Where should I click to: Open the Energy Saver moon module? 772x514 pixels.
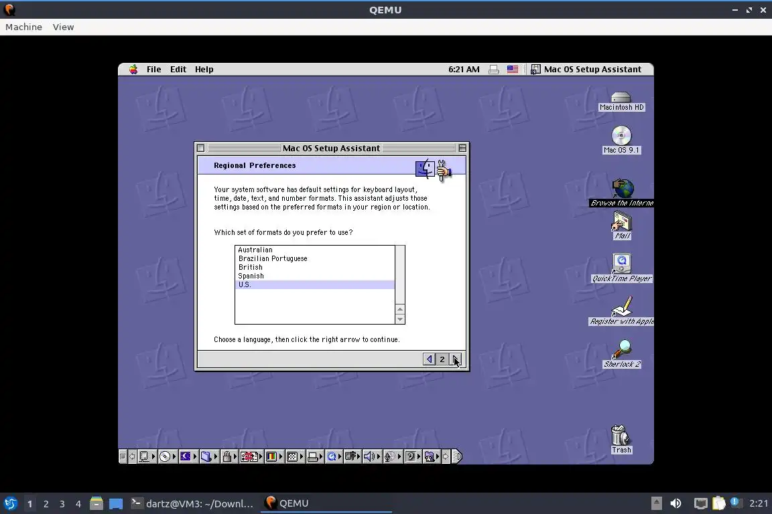coord(188,456)
